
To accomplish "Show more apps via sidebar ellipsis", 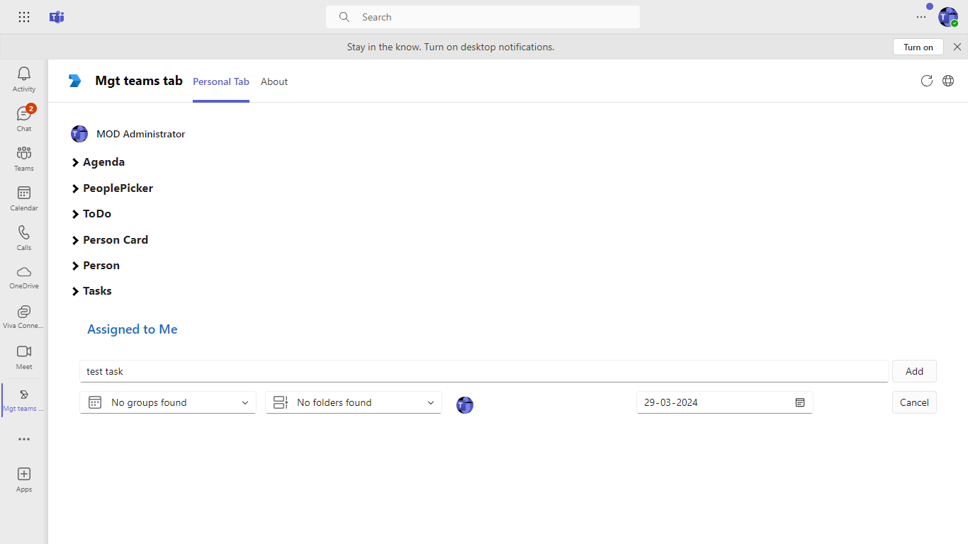I will [x=24, y=439].
